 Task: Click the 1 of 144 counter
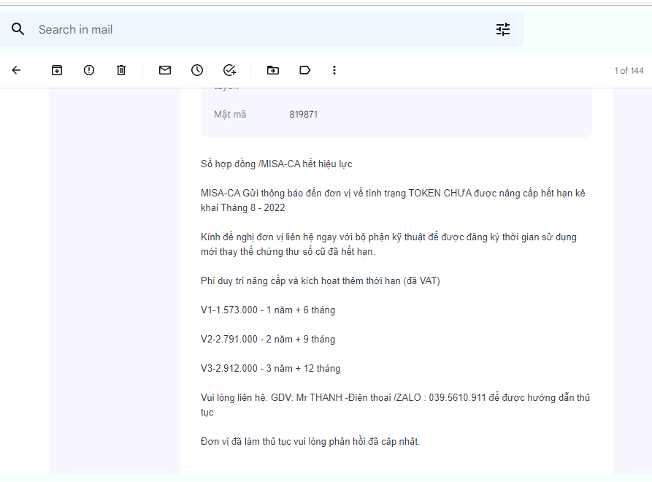tap(629, 71)
